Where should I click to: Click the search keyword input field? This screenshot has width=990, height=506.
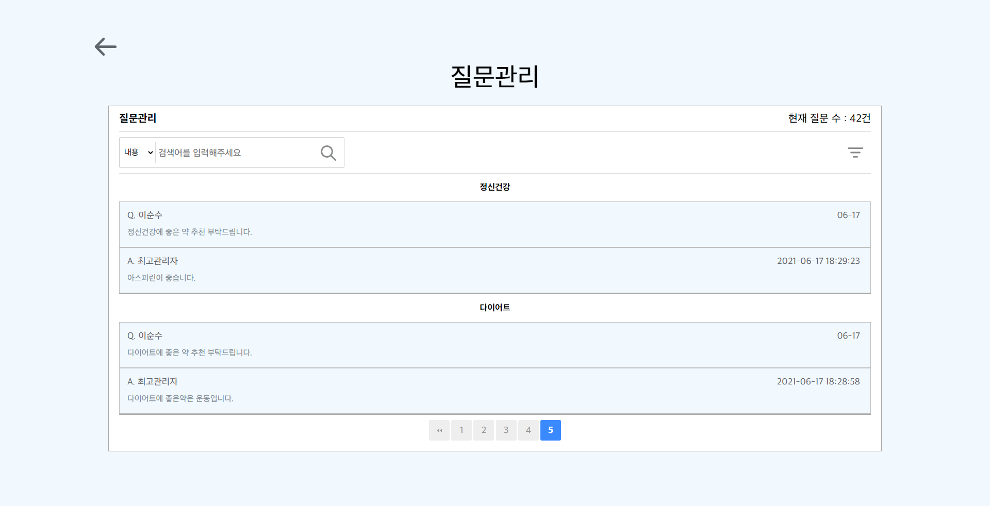pyautogui.click(x=235, y=153)
